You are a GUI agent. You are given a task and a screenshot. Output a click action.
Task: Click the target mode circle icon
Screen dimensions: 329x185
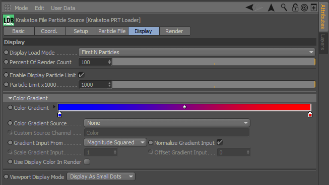pyautogui.click(x=304, y=8)
